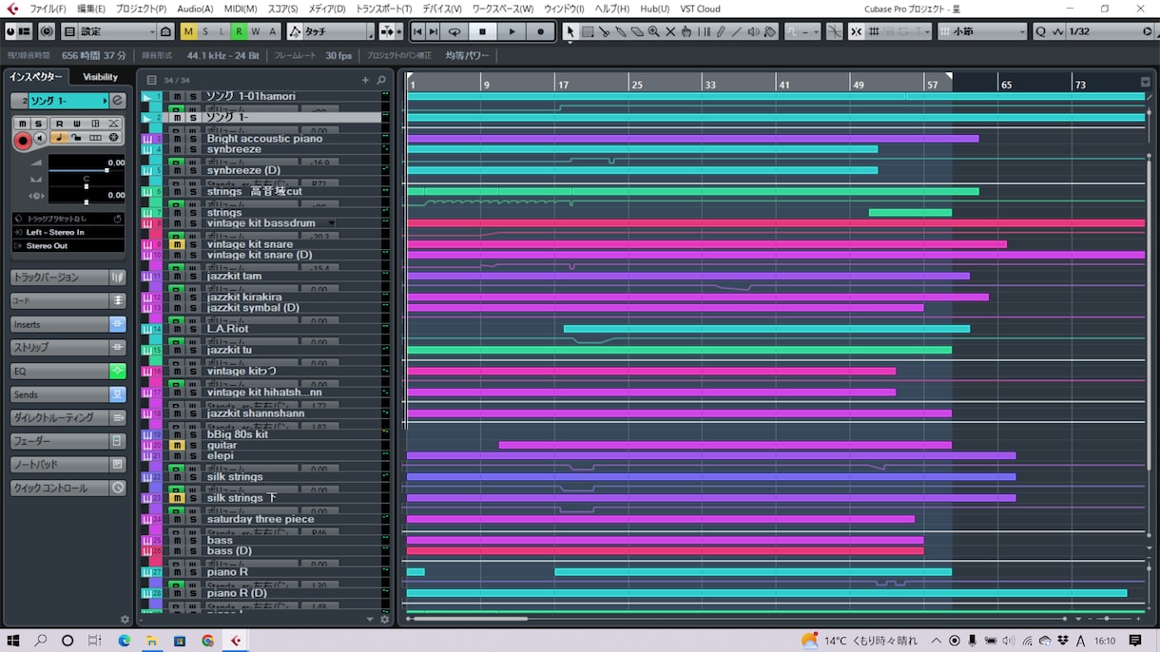1160x652 pixels.
Task: Click the add track plus icon
Action: 365,80
